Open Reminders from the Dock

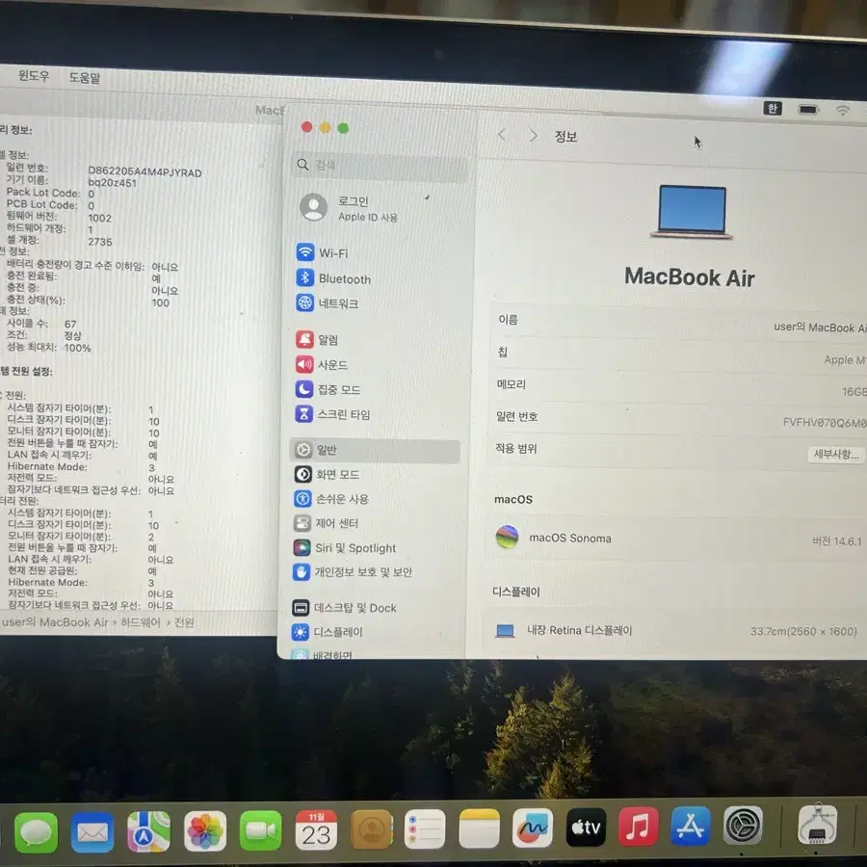tap(425, 828)
